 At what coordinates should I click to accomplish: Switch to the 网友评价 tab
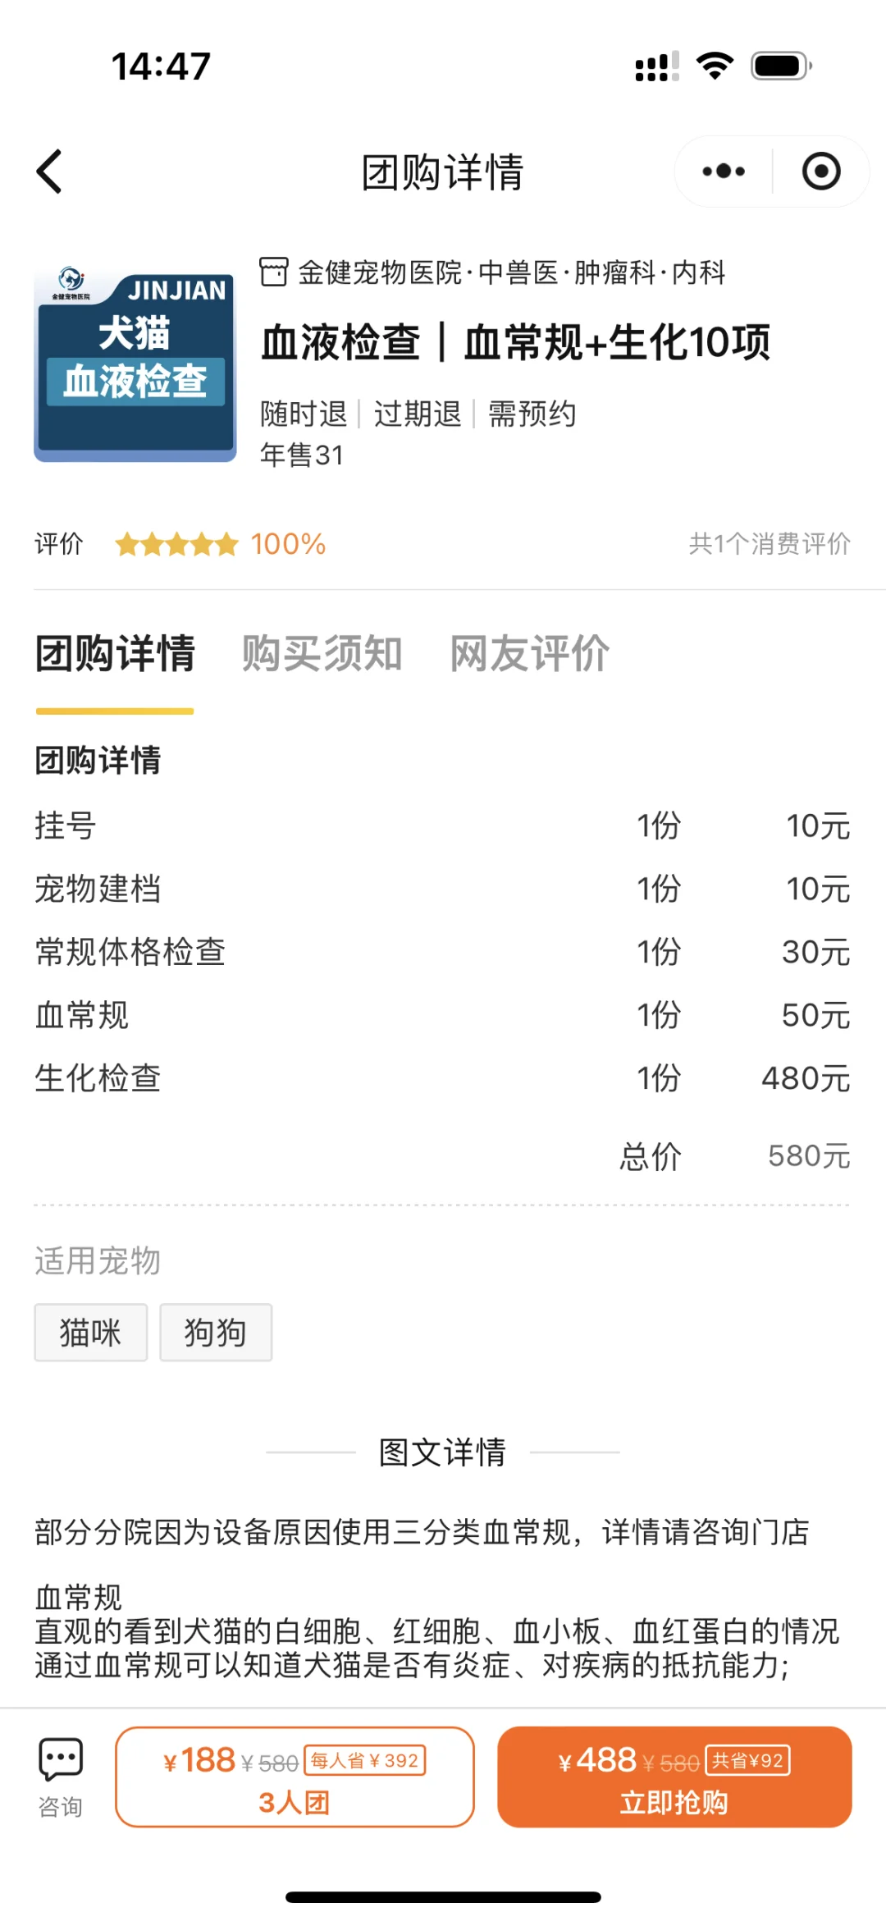coord(530,654)
